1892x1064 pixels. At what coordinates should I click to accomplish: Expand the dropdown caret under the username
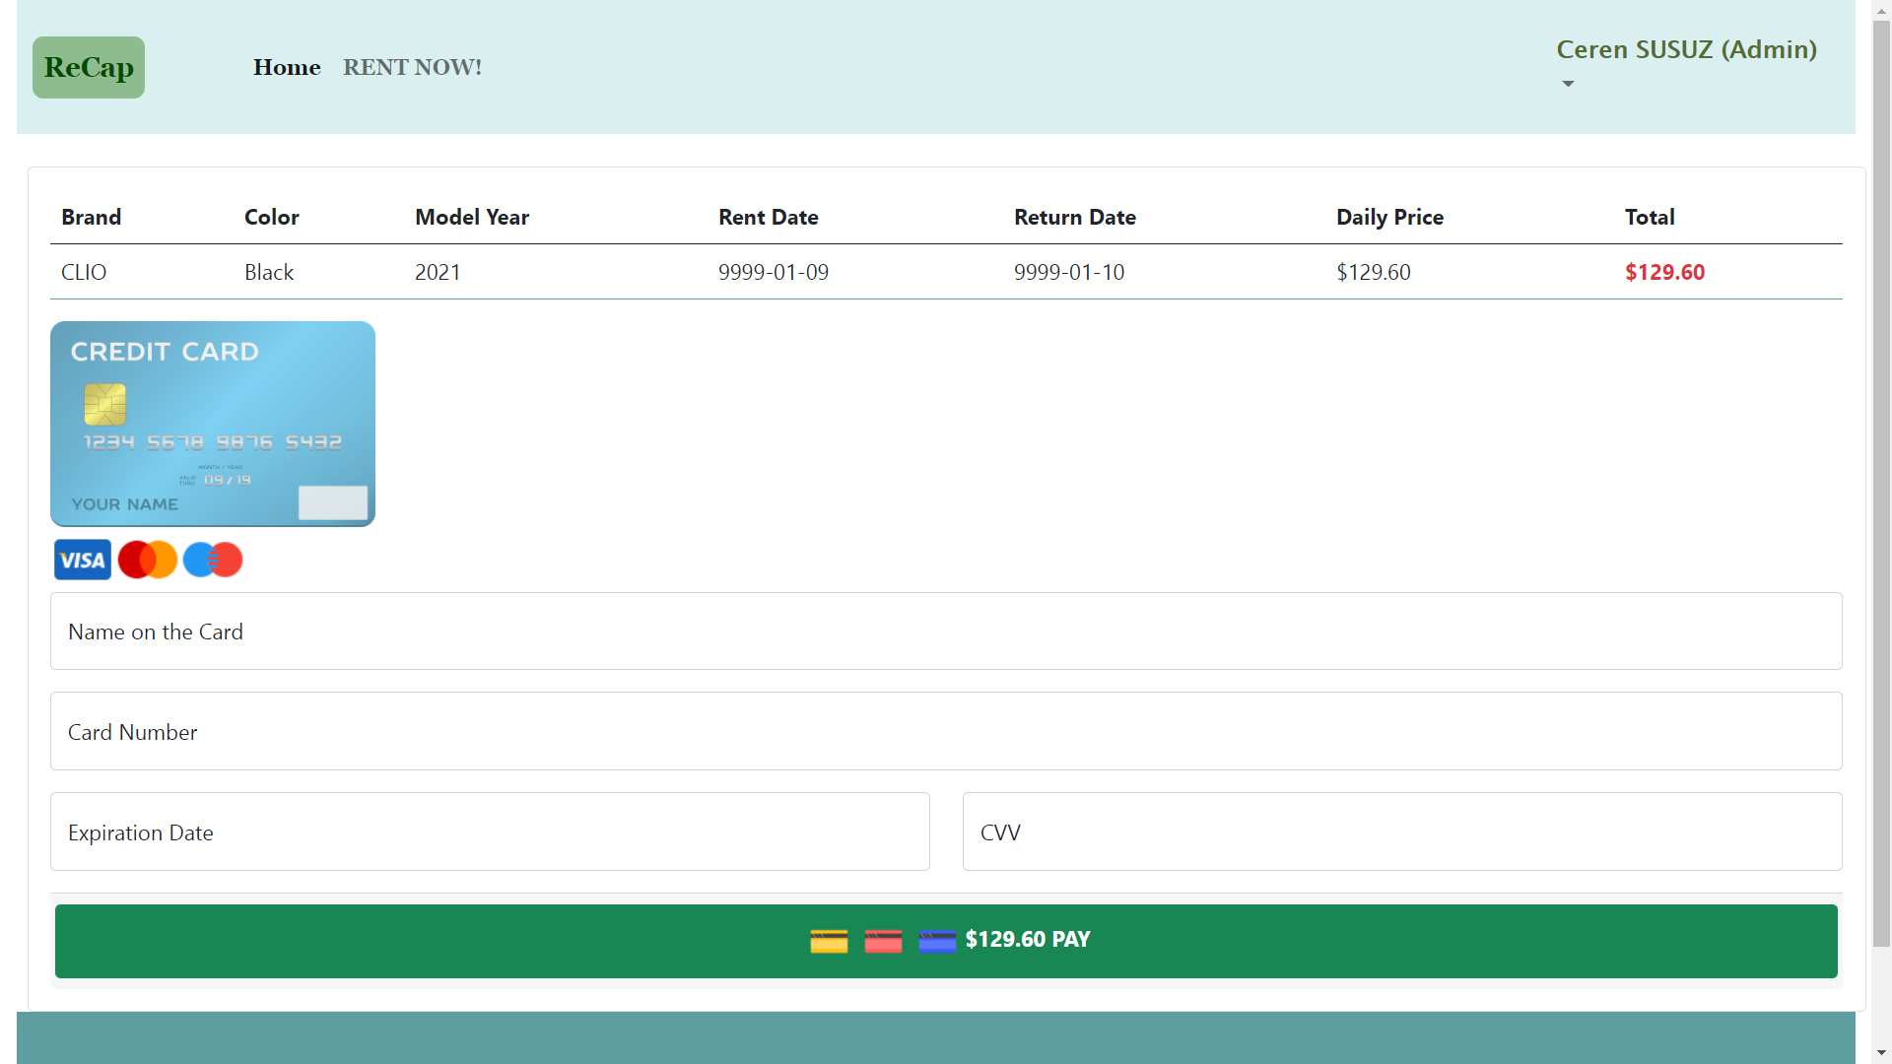click(1568, 84)
